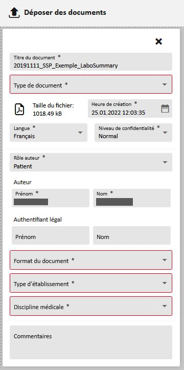The height and width of the screenshot is (370, 184).
Task: Close the form with the X icon
Action: [158, 41]
